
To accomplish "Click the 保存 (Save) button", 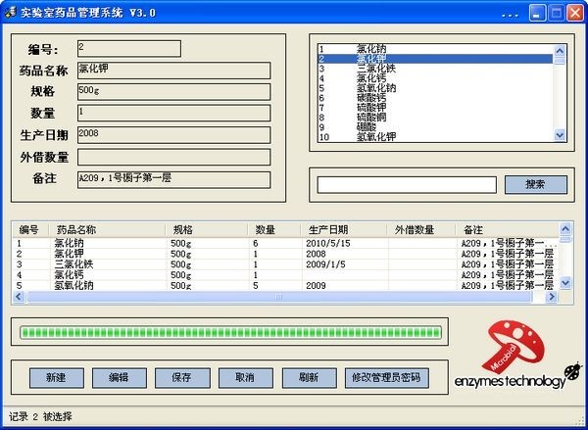I will (182, 378).
